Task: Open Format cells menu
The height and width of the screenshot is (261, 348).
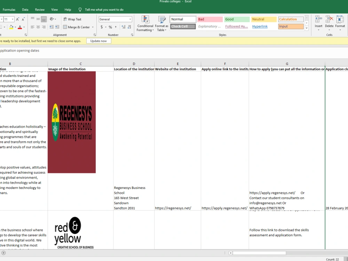Action: click(x=340, y=24)
